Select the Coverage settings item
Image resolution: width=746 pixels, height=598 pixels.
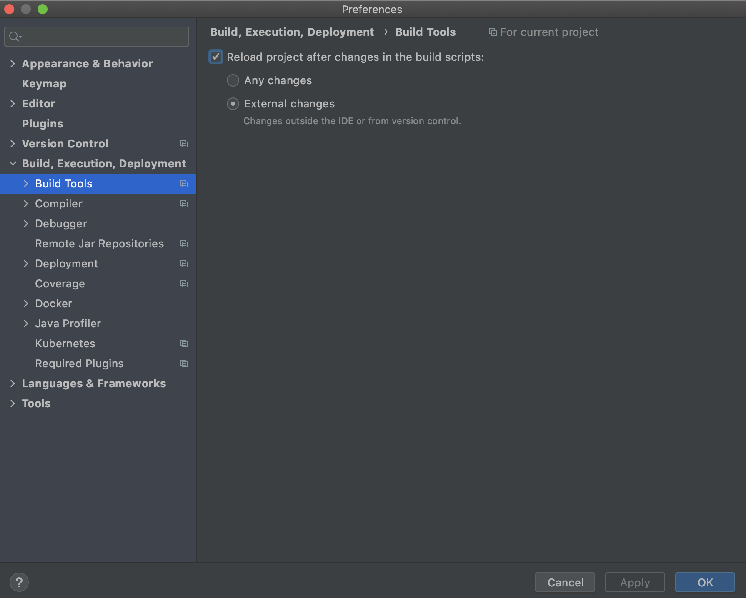pos(60,284)
